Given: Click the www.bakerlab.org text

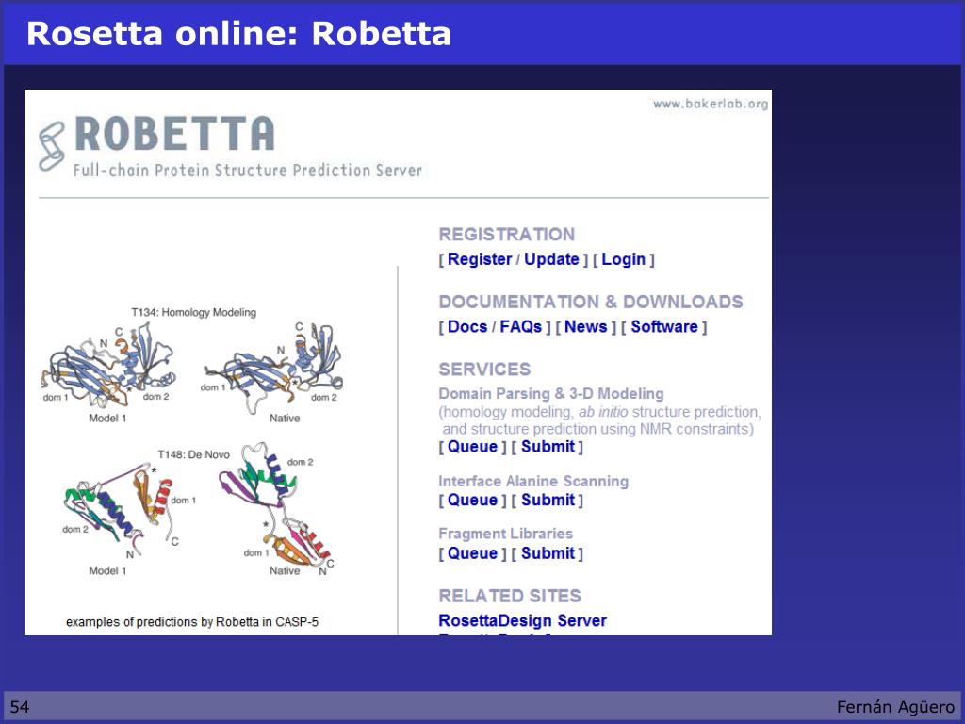Looking at the screenshot, I should click(x=711, y=104).
